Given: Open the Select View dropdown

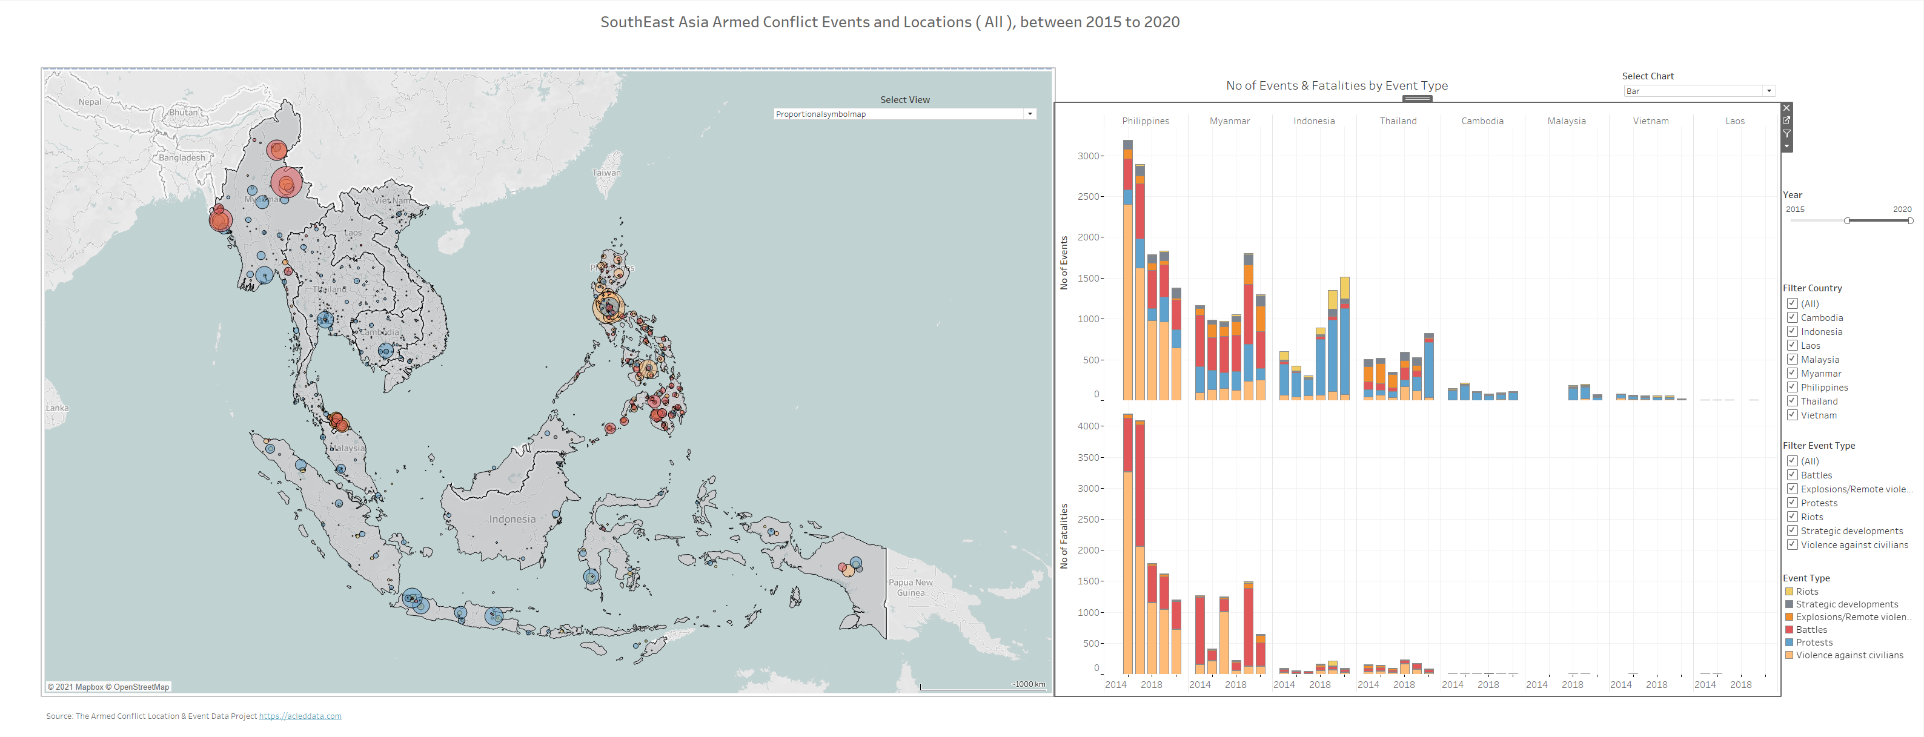Looking at the screenshot, I should (x=1030, y=114).
